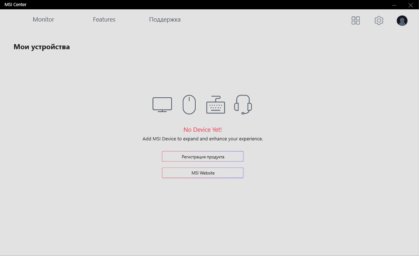The width and height of the screenshot is (419, 256).
Task: Open the user profile avatar
Action: pyautogui.click(x=402, y=20)
